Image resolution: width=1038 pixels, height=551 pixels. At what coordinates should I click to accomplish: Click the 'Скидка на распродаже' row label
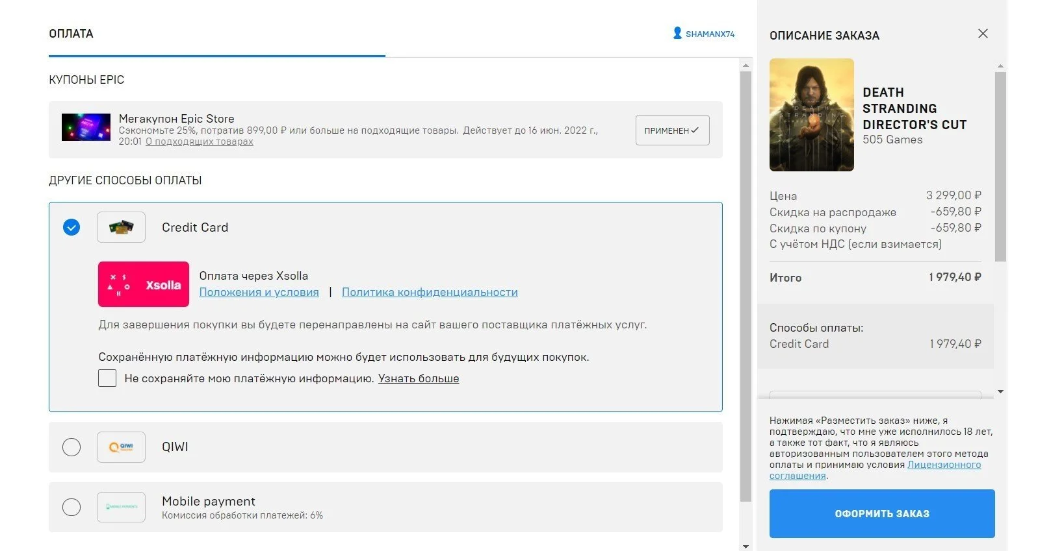click(x=833, y=212)
